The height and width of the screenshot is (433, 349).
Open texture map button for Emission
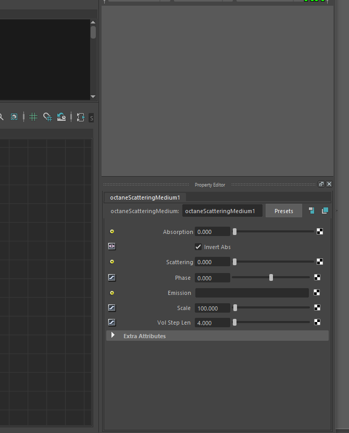coord(317,292)
